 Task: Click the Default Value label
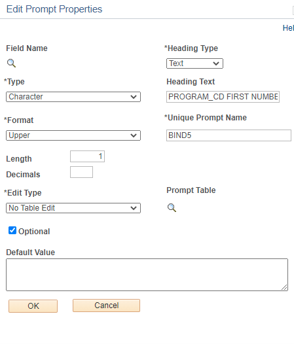pos(31,253)
